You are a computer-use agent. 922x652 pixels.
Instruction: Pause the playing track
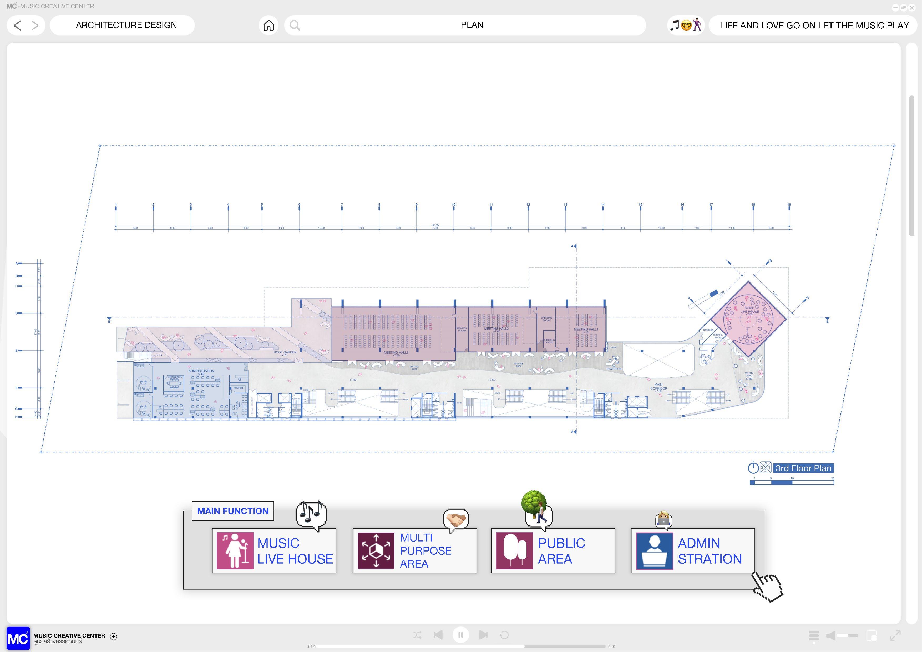[x=460, y=635]
